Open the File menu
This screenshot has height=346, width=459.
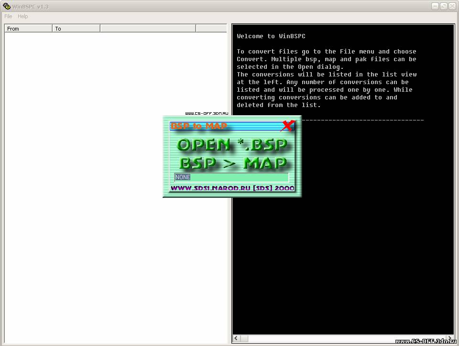point(8,16)
